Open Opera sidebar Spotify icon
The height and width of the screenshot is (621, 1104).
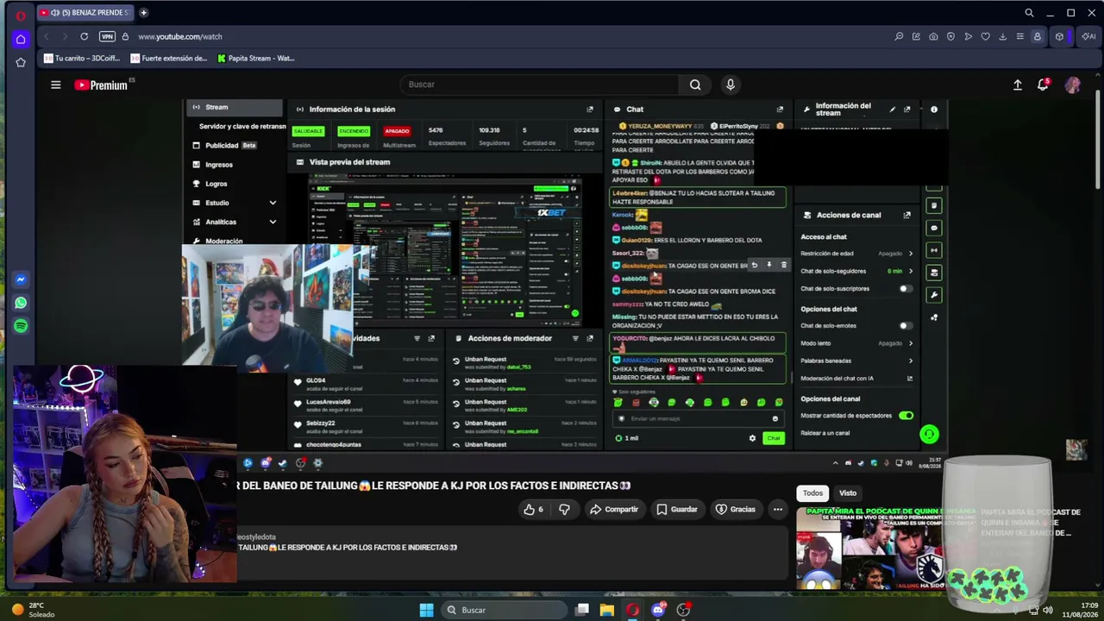click(21, 326)
